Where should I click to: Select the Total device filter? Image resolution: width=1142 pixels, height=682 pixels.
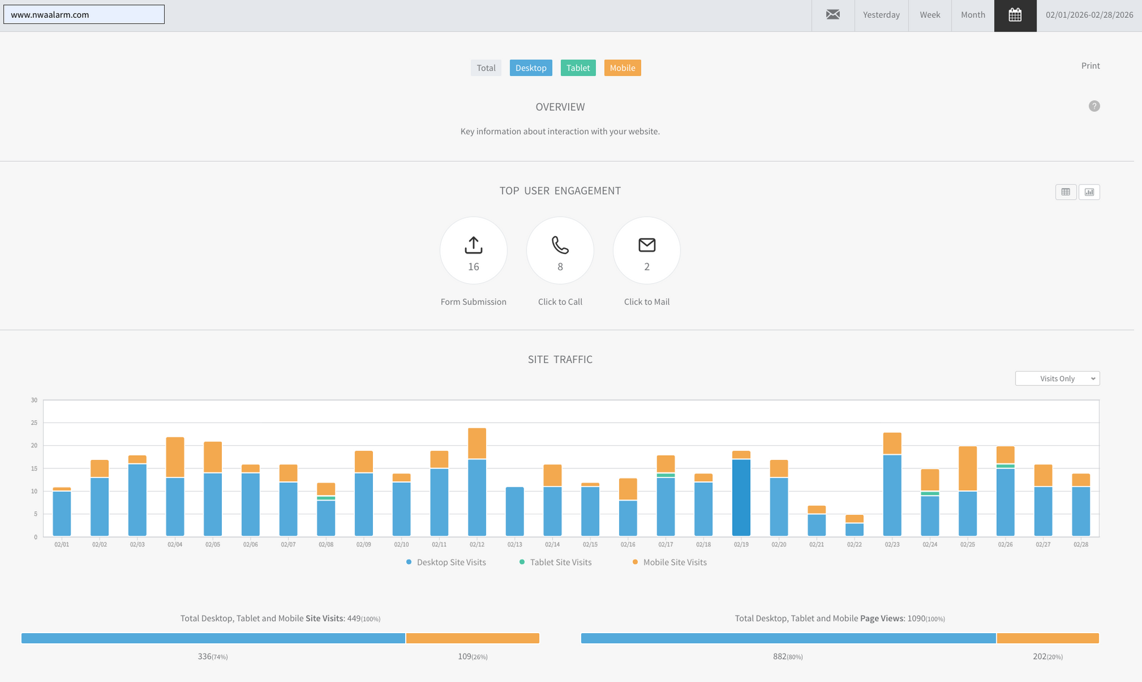[486, 68]
